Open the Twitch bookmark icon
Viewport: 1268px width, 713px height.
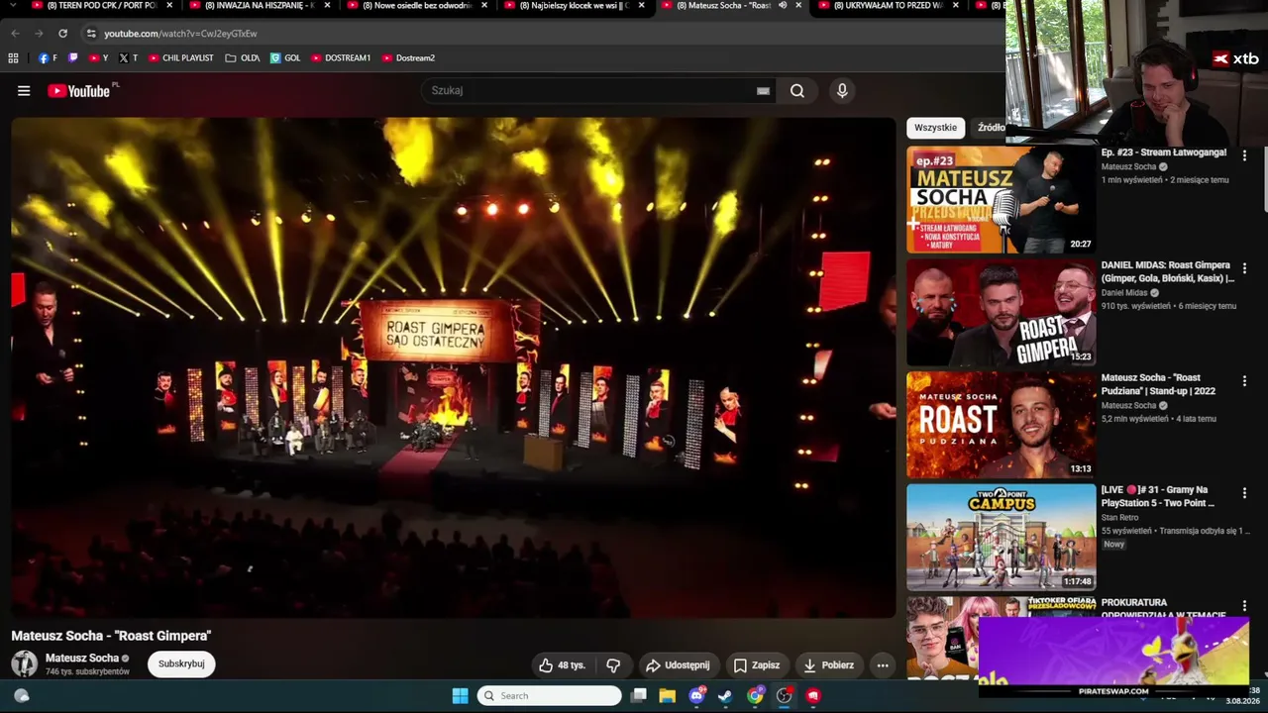72,58
